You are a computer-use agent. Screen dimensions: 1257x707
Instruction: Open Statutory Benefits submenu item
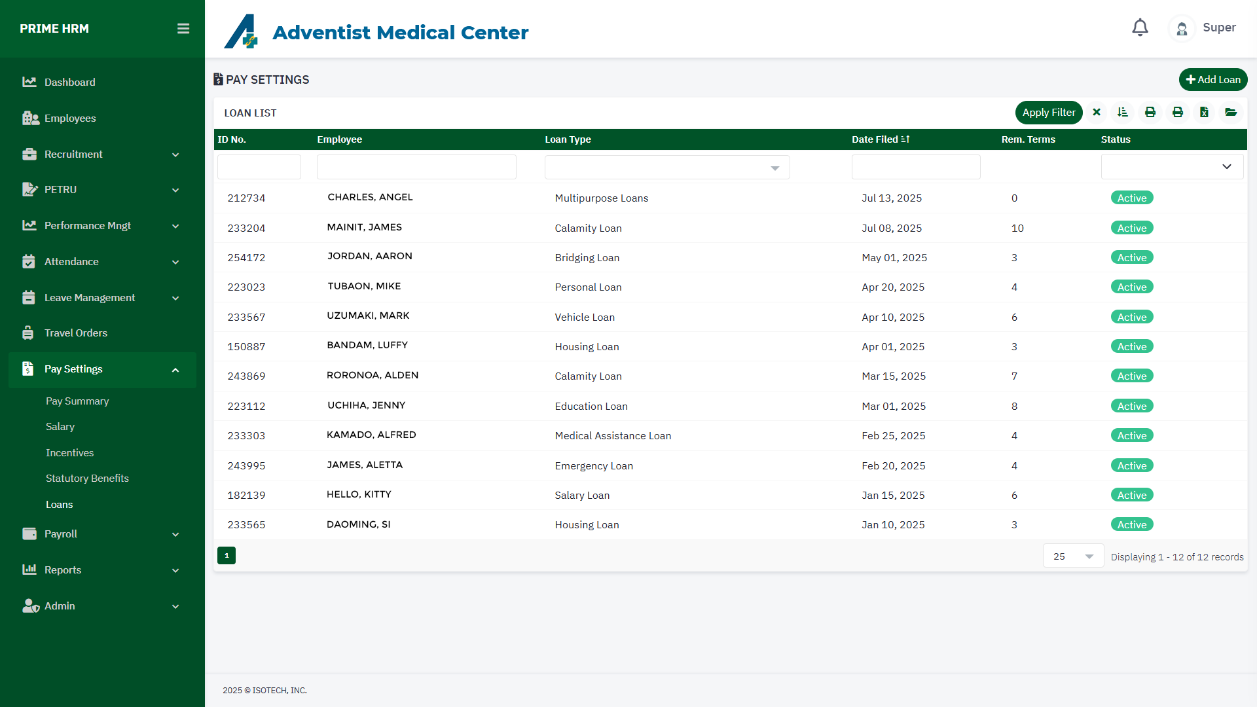coord(87,479)
